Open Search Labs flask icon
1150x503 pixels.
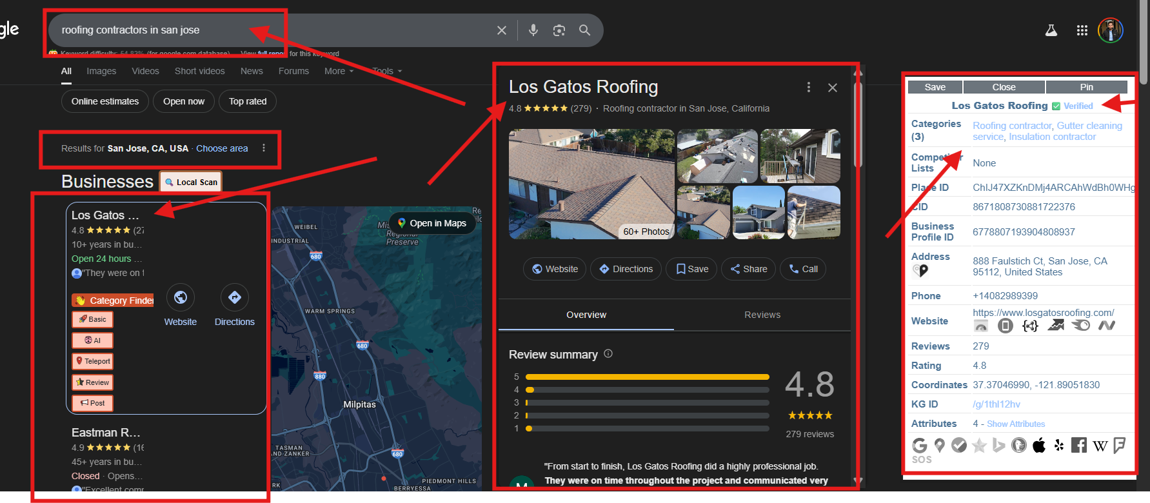coord(1051,30)
